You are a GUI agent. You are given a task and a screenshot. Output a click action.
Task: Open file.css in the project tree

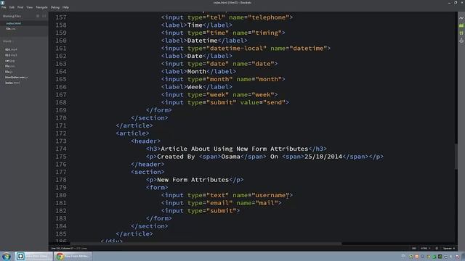(x=9, y=66)
